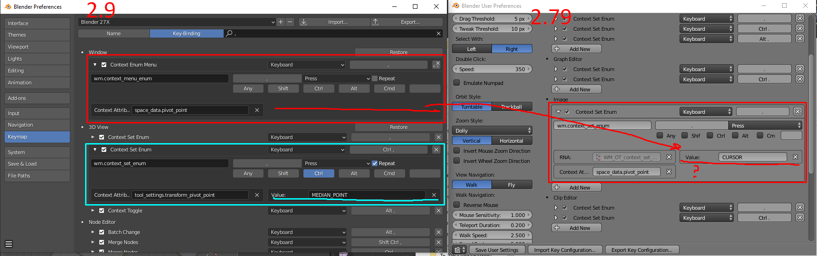The width and height of the screenshot is (817, 256).
Task: Click the Export upload icon button in 2.9
Action: (x=376, y=22)
